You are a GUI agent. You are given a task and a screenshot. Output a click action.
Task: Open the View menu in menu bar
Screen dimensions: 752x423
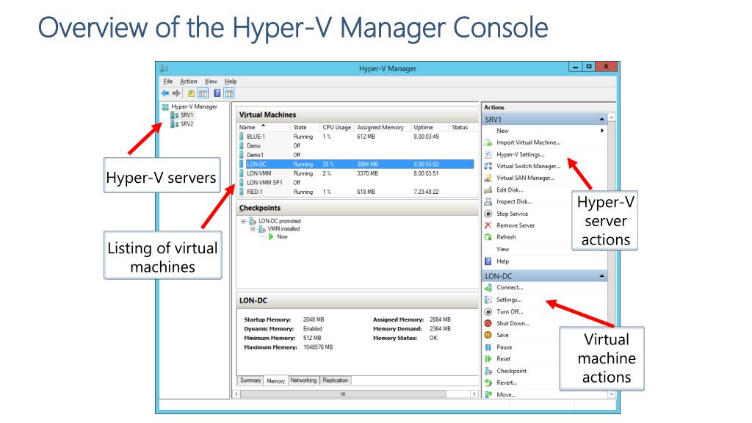211,82
